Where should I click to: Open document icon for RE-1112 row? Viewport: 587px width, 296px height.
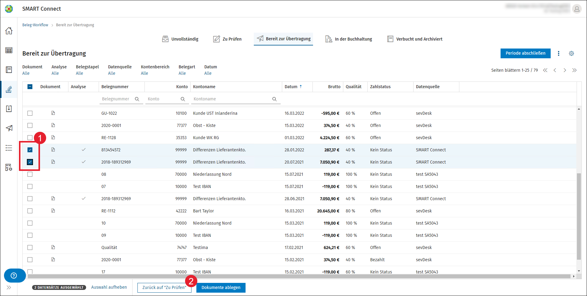pyautogui.click(x=53, y=211)
